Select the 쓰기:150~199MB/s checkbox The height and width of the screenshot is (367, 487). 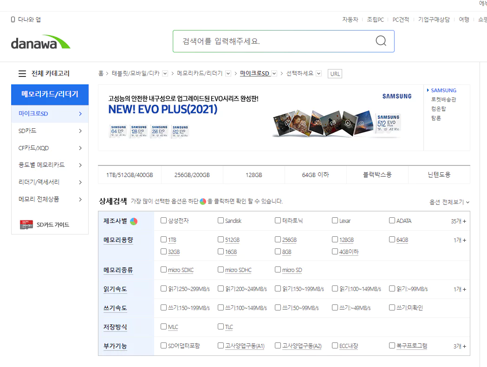click(164, 308)
